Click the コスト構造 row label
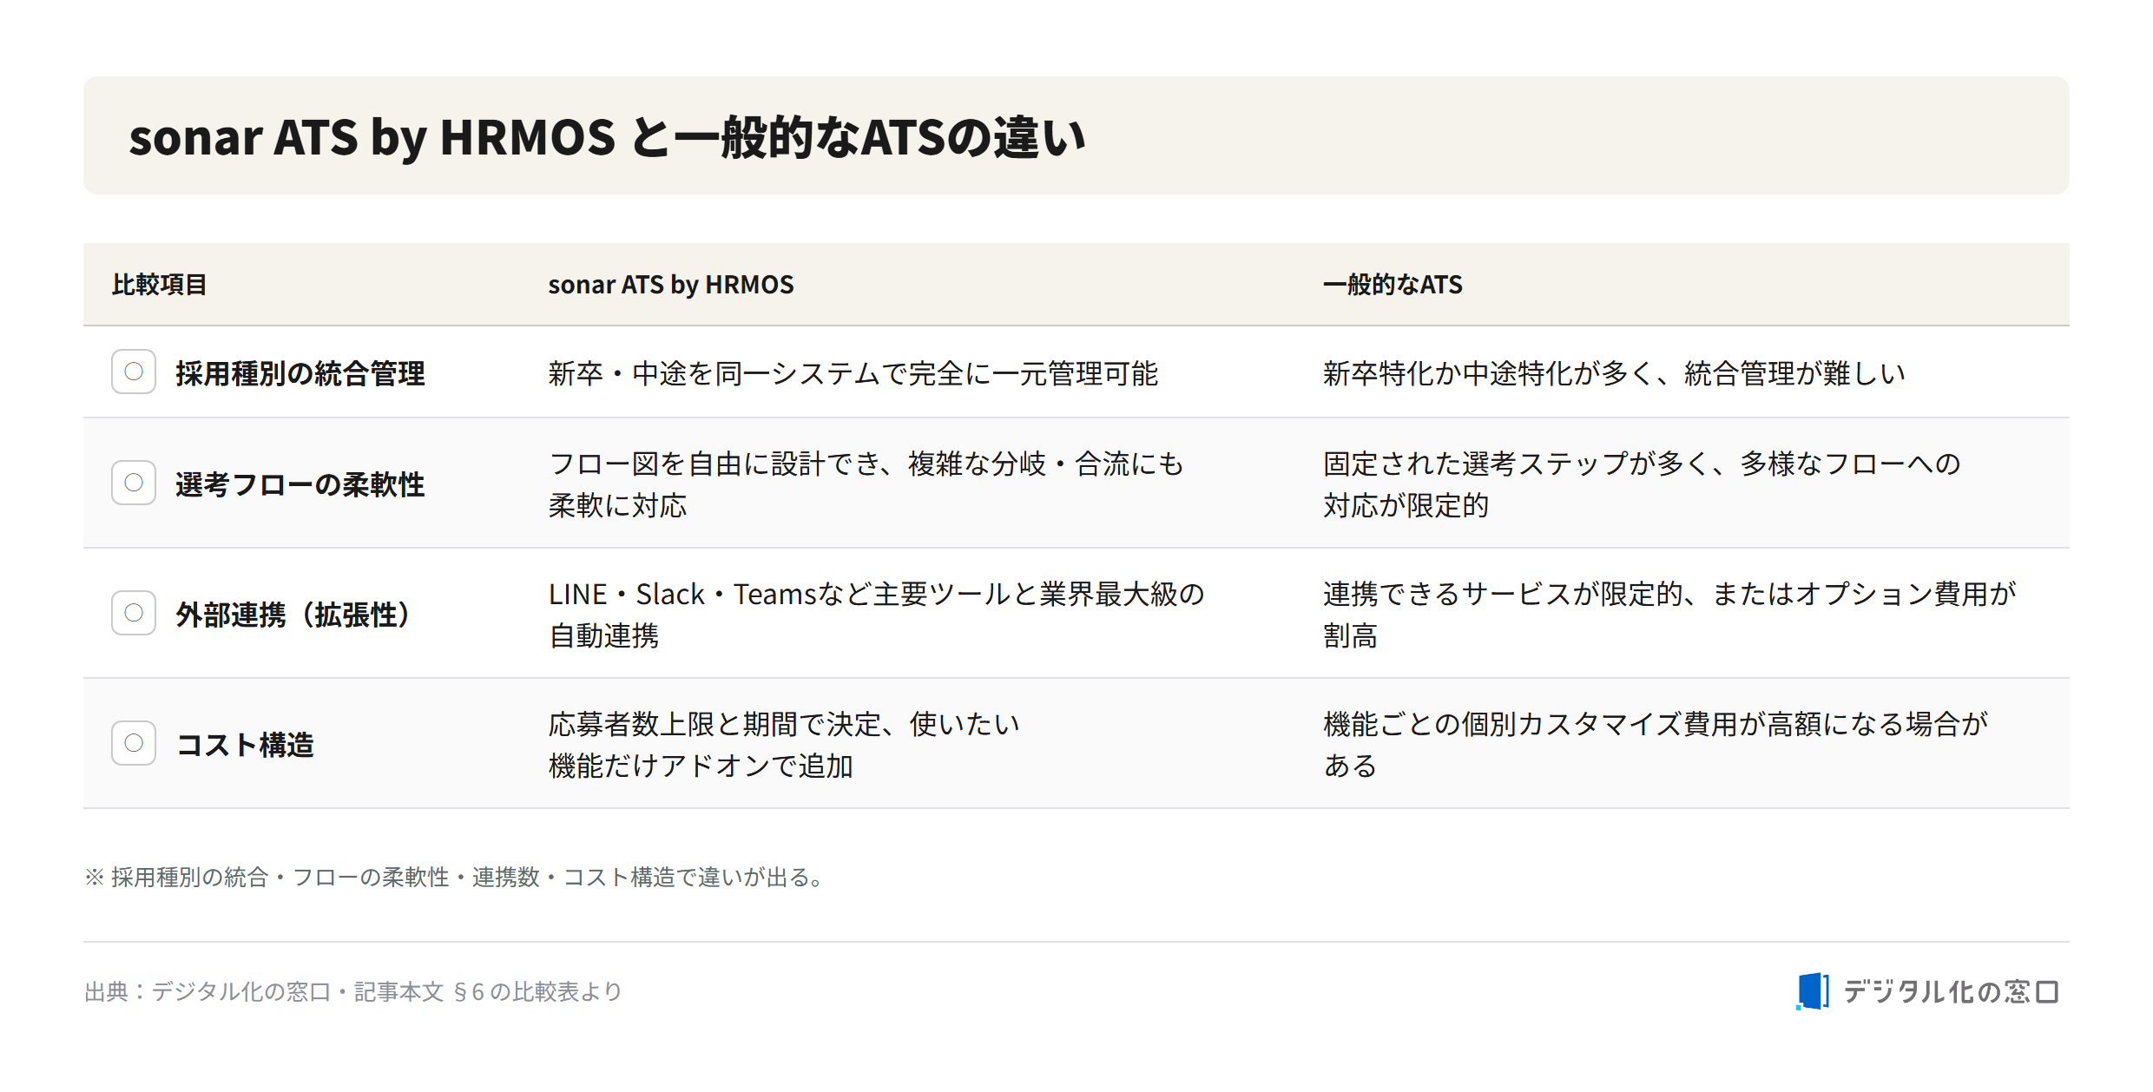This screenshot has height=1092, width=2153. pyautogui.click(x=245, y=745)
